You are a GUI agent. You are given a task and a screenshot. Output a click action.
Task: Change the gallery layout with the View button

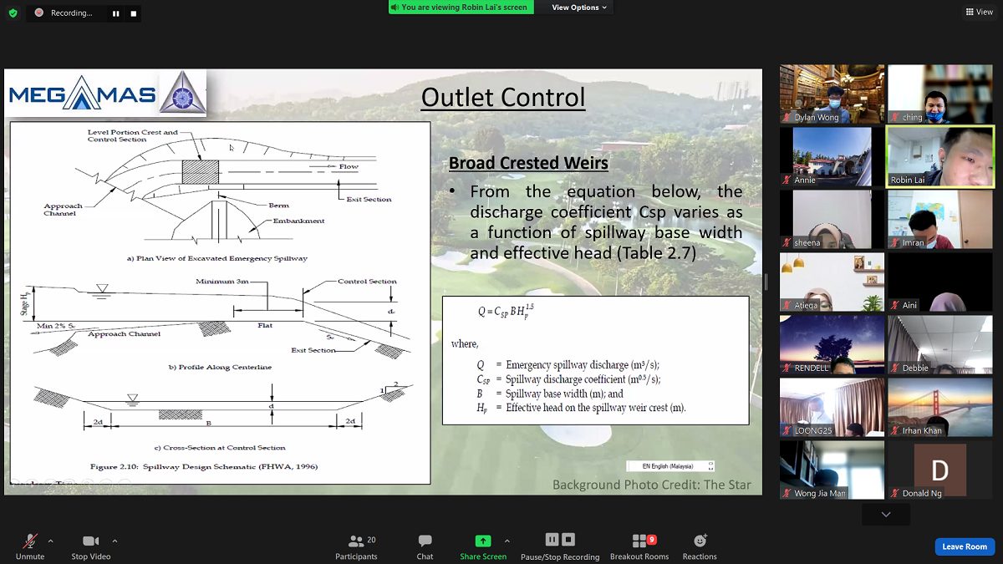[x=979, y=12]
